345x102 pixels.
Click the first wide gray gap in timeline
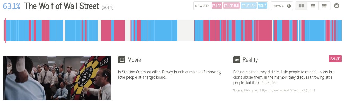[100, 31]
